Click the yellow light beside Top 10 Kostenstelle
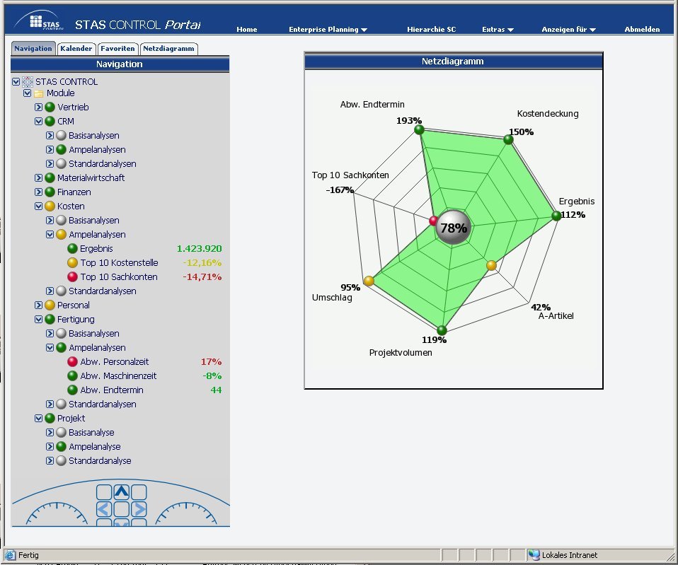Viewport: 678px width, 565px height. pyautogui.click(x=73, y=262)
